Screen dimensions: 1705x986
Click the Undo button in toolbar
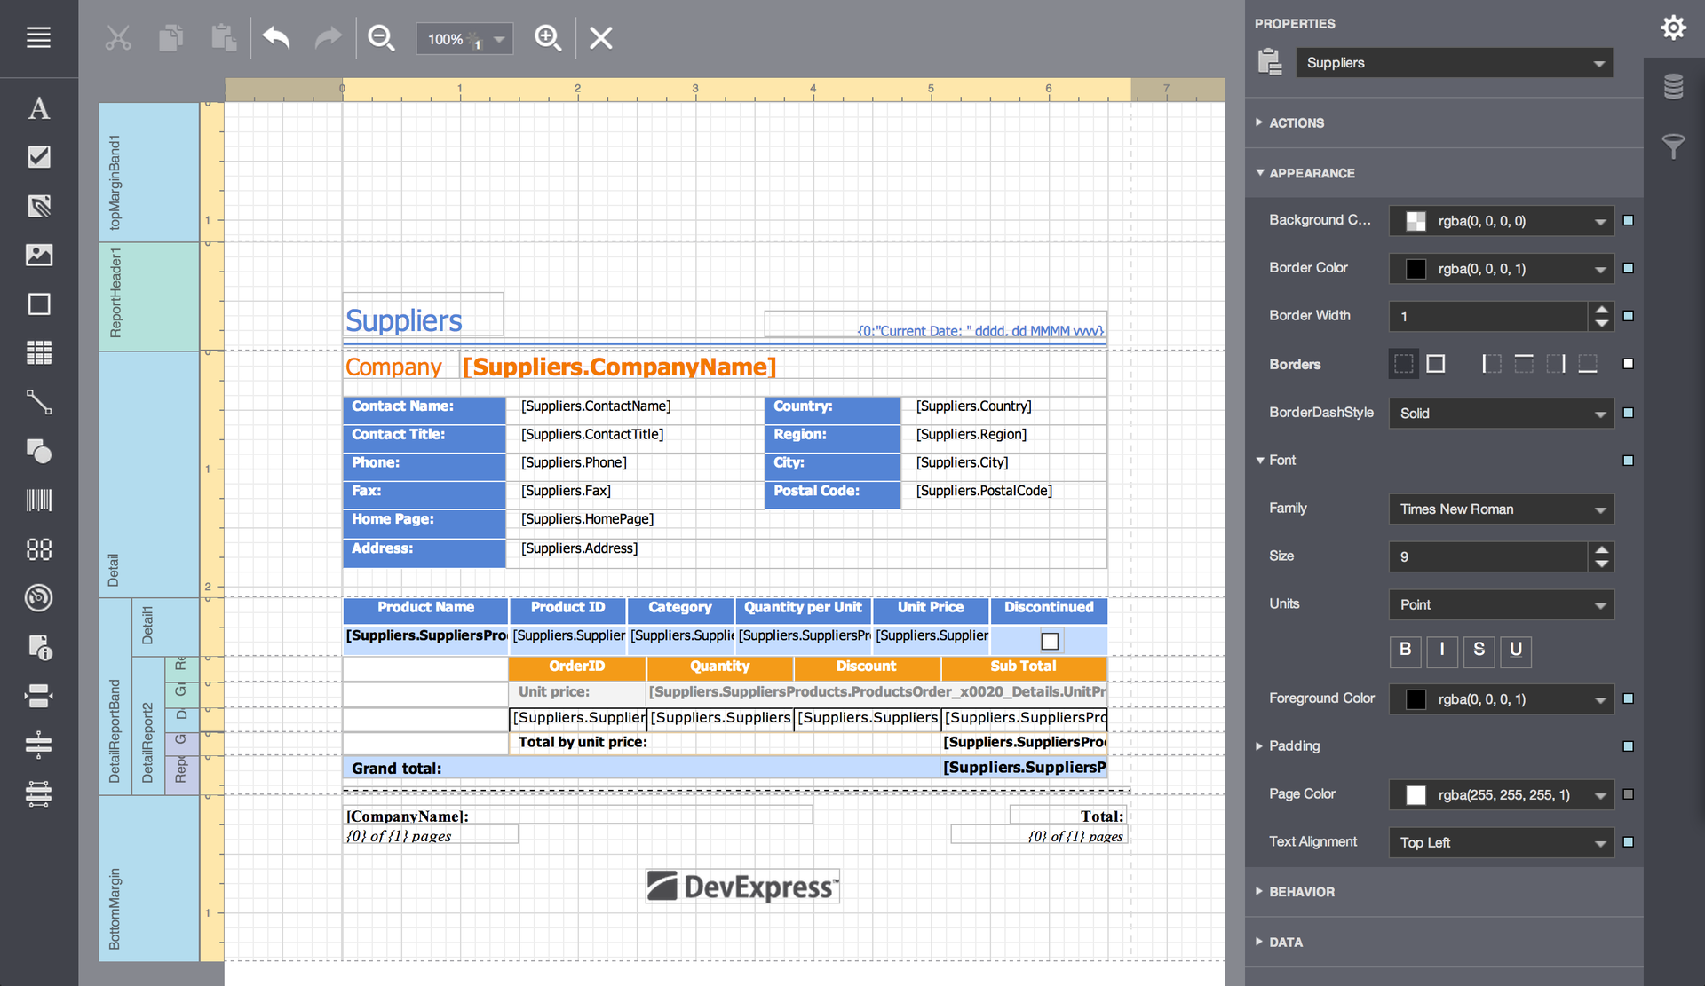click(x=276, y=39)
